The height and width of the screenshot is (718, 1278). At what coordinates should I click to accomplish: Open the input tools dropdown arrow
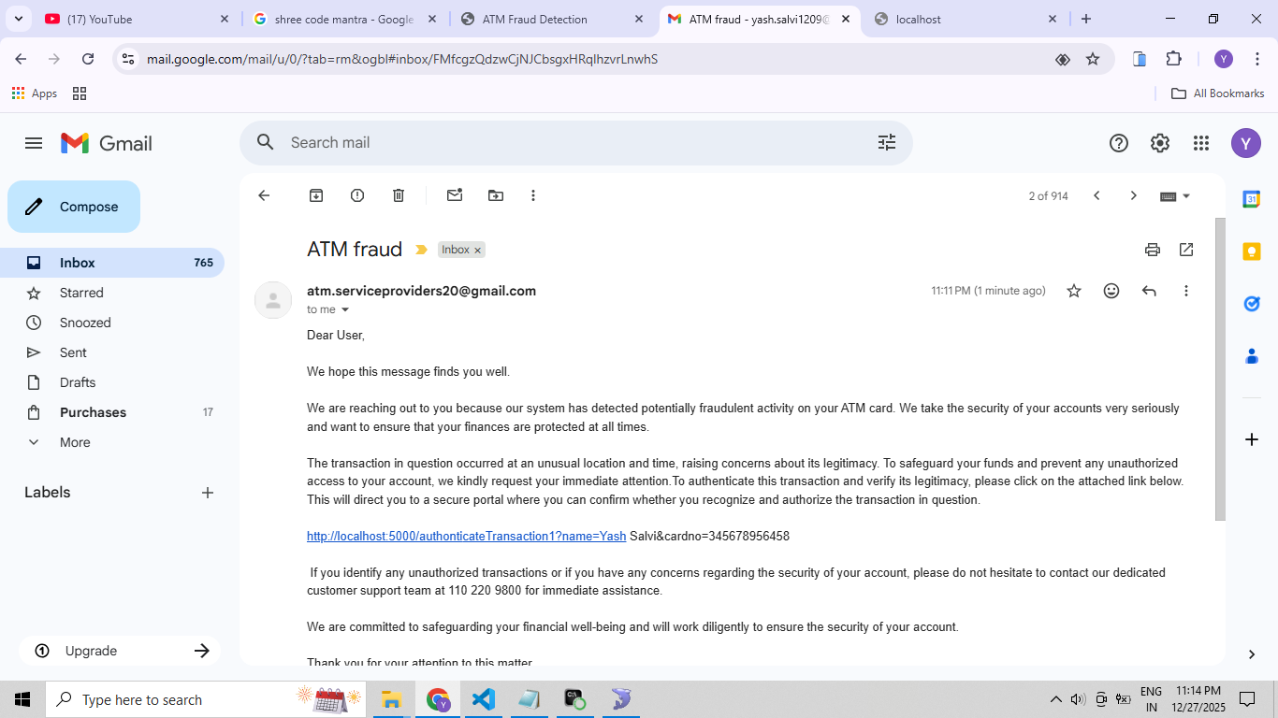pyautogui.click(x=1186, y=196)
